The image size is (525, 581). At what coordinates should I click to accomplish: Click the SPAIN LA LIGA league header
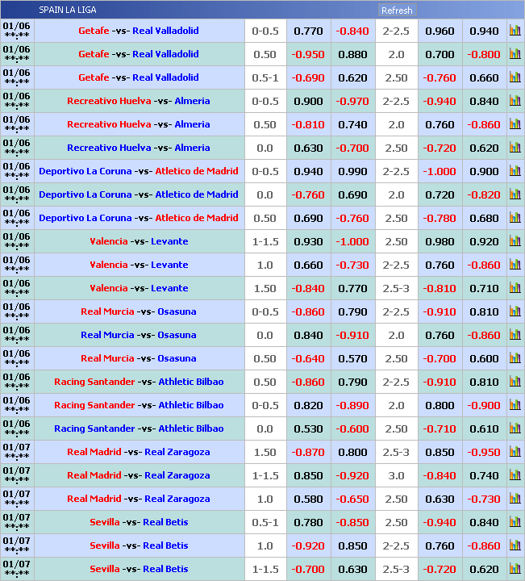(67, 10)
